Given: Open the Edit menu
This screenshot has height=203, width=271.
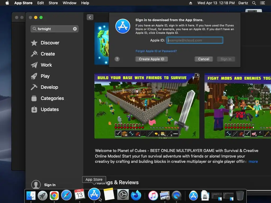Looking at the screenshot, I should point(40,3).
